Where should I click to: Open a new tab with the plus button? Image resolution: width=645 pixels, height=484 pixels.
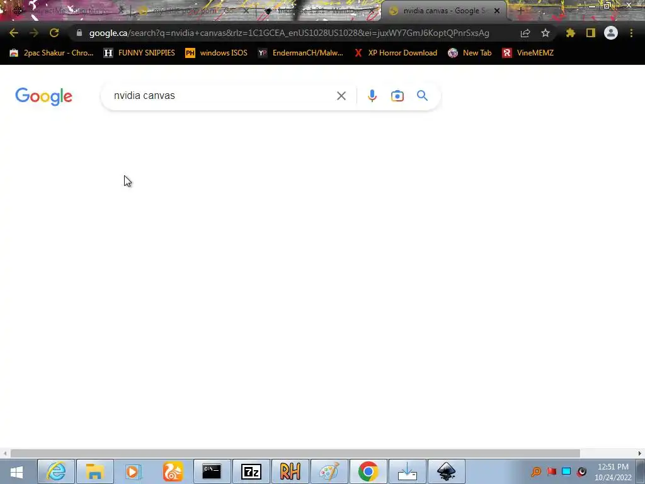tap(520, 11)
